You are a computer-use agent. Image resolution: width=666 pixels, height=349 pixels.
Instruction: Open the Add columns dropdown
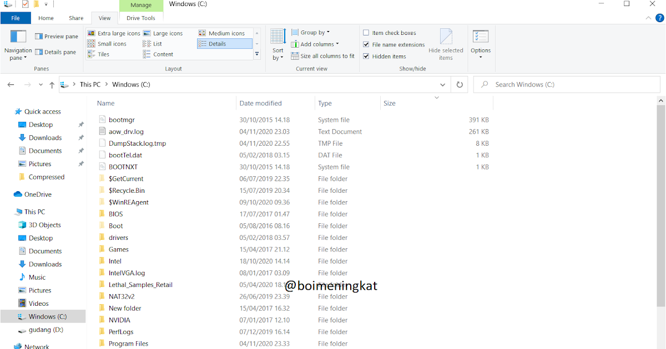315,44
